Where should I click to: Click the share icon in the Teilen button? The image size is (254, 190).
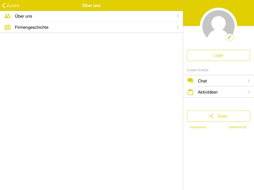coord(211,116)
